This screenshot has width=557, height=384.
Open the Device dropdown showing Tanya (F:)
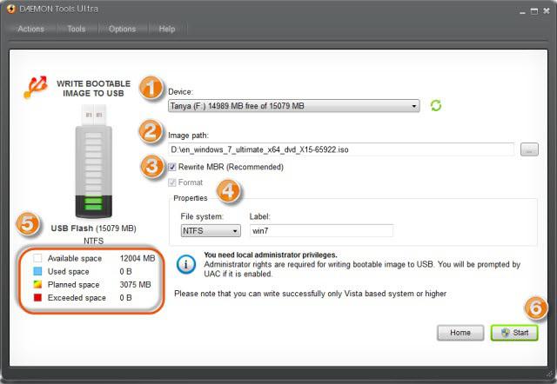click(x=294, y=106)
